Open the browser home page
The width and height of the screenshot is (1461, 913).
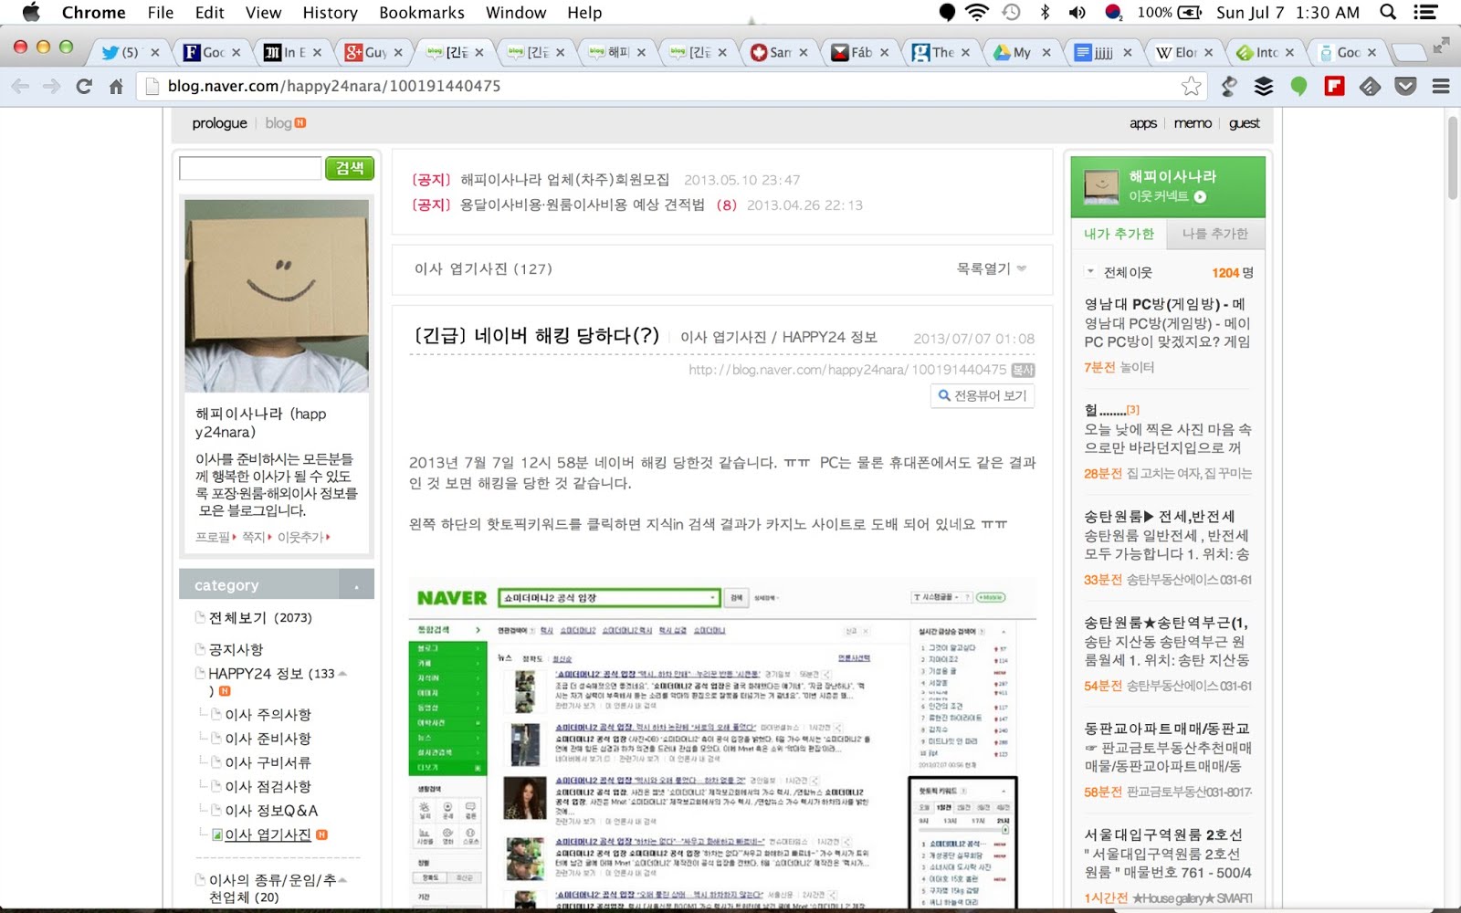coord(116,87)
